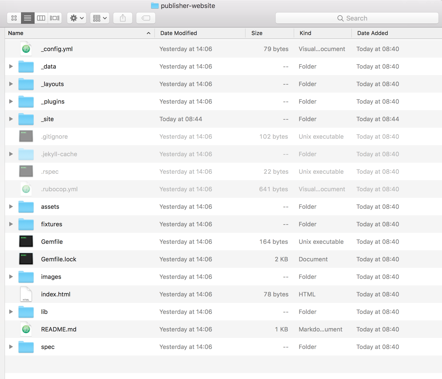Click the 'HTML' kind cell

pyautogui.click(x=307, y=294)
